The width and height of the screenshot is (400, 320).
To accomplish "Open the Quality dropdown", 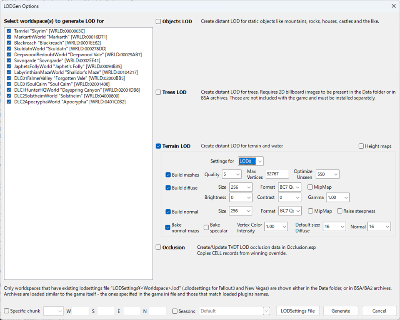I will point(232,174).
